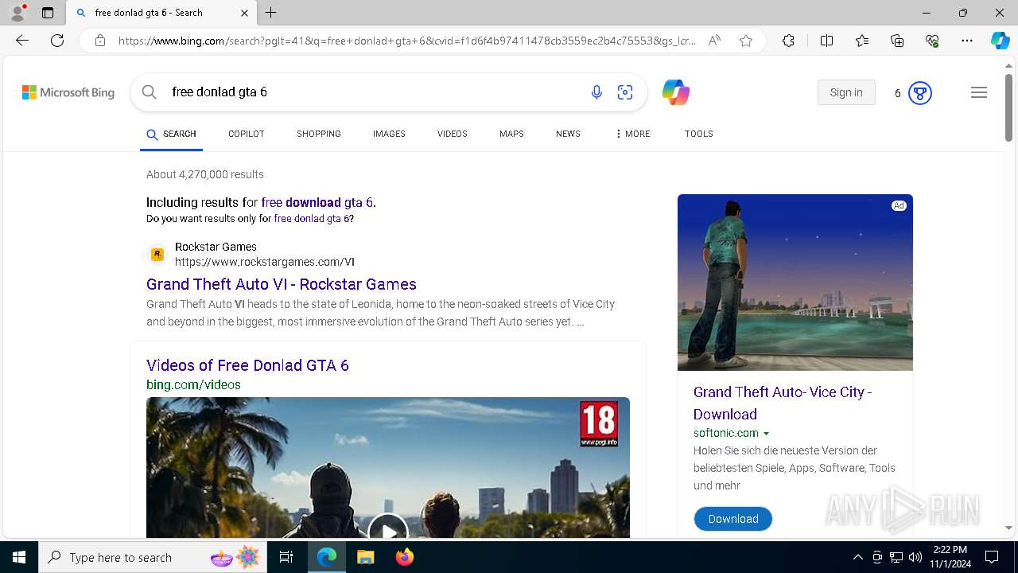Click the Vice City ad image
This screenshot has height=573, width=1018.
795,283
